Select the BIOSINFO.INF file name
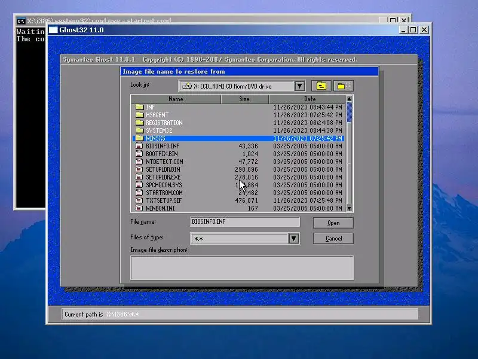The width and height of the screenshot is (478, 359). tap(163, 146)
